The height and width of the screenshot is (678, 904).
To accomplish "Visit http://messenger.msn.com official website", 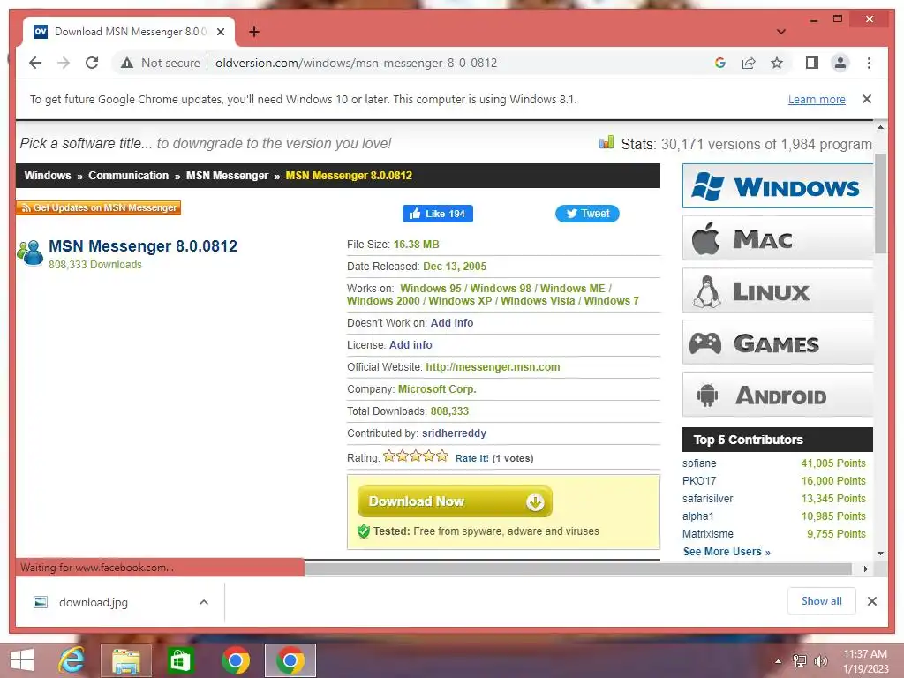I will pos(493,367).
